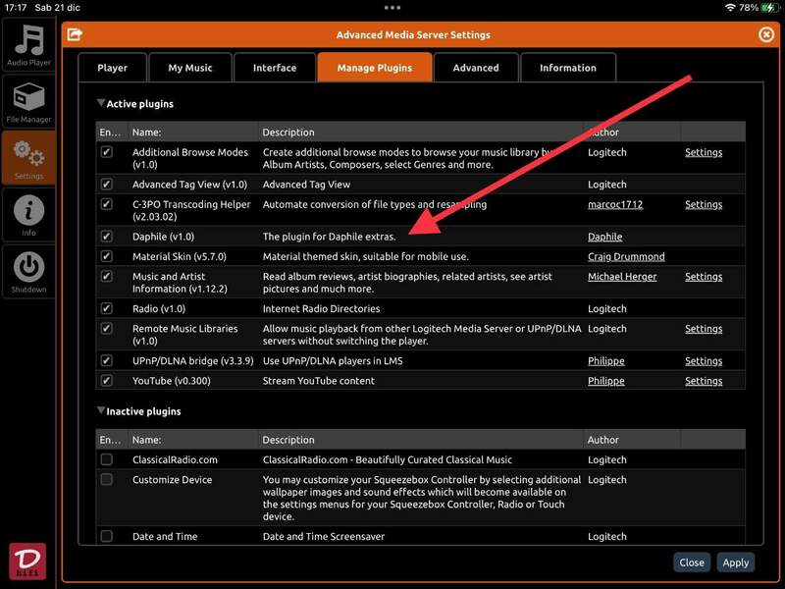Open the Audio Player sidebar icon

click(x=28, y=45)
